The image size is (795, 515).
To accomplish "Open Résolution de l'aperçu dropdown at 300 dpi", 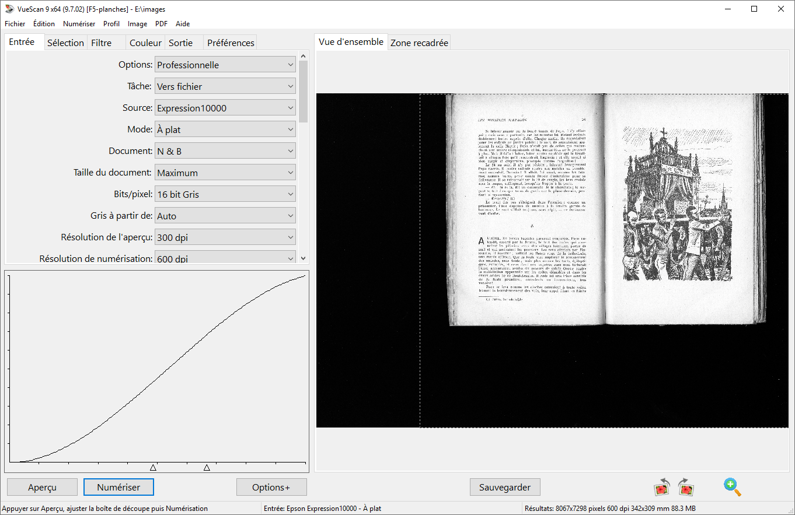I will [x=225, y=237].
